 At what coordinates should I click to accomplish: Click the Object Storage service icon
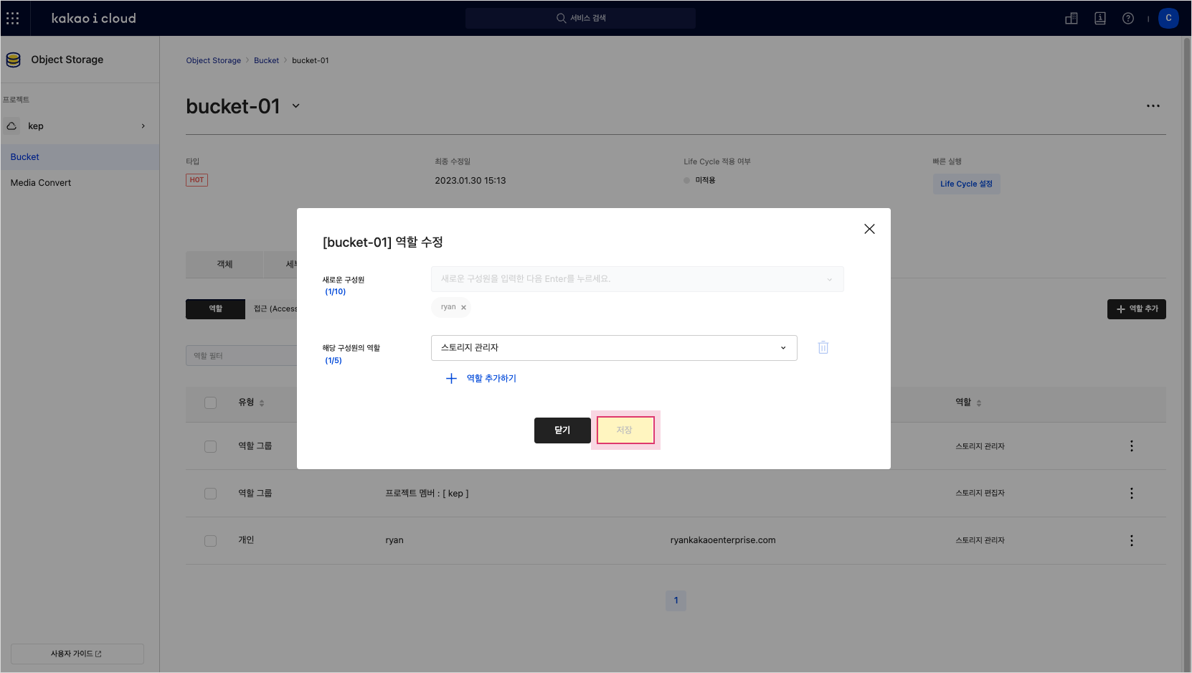point(14,60)
